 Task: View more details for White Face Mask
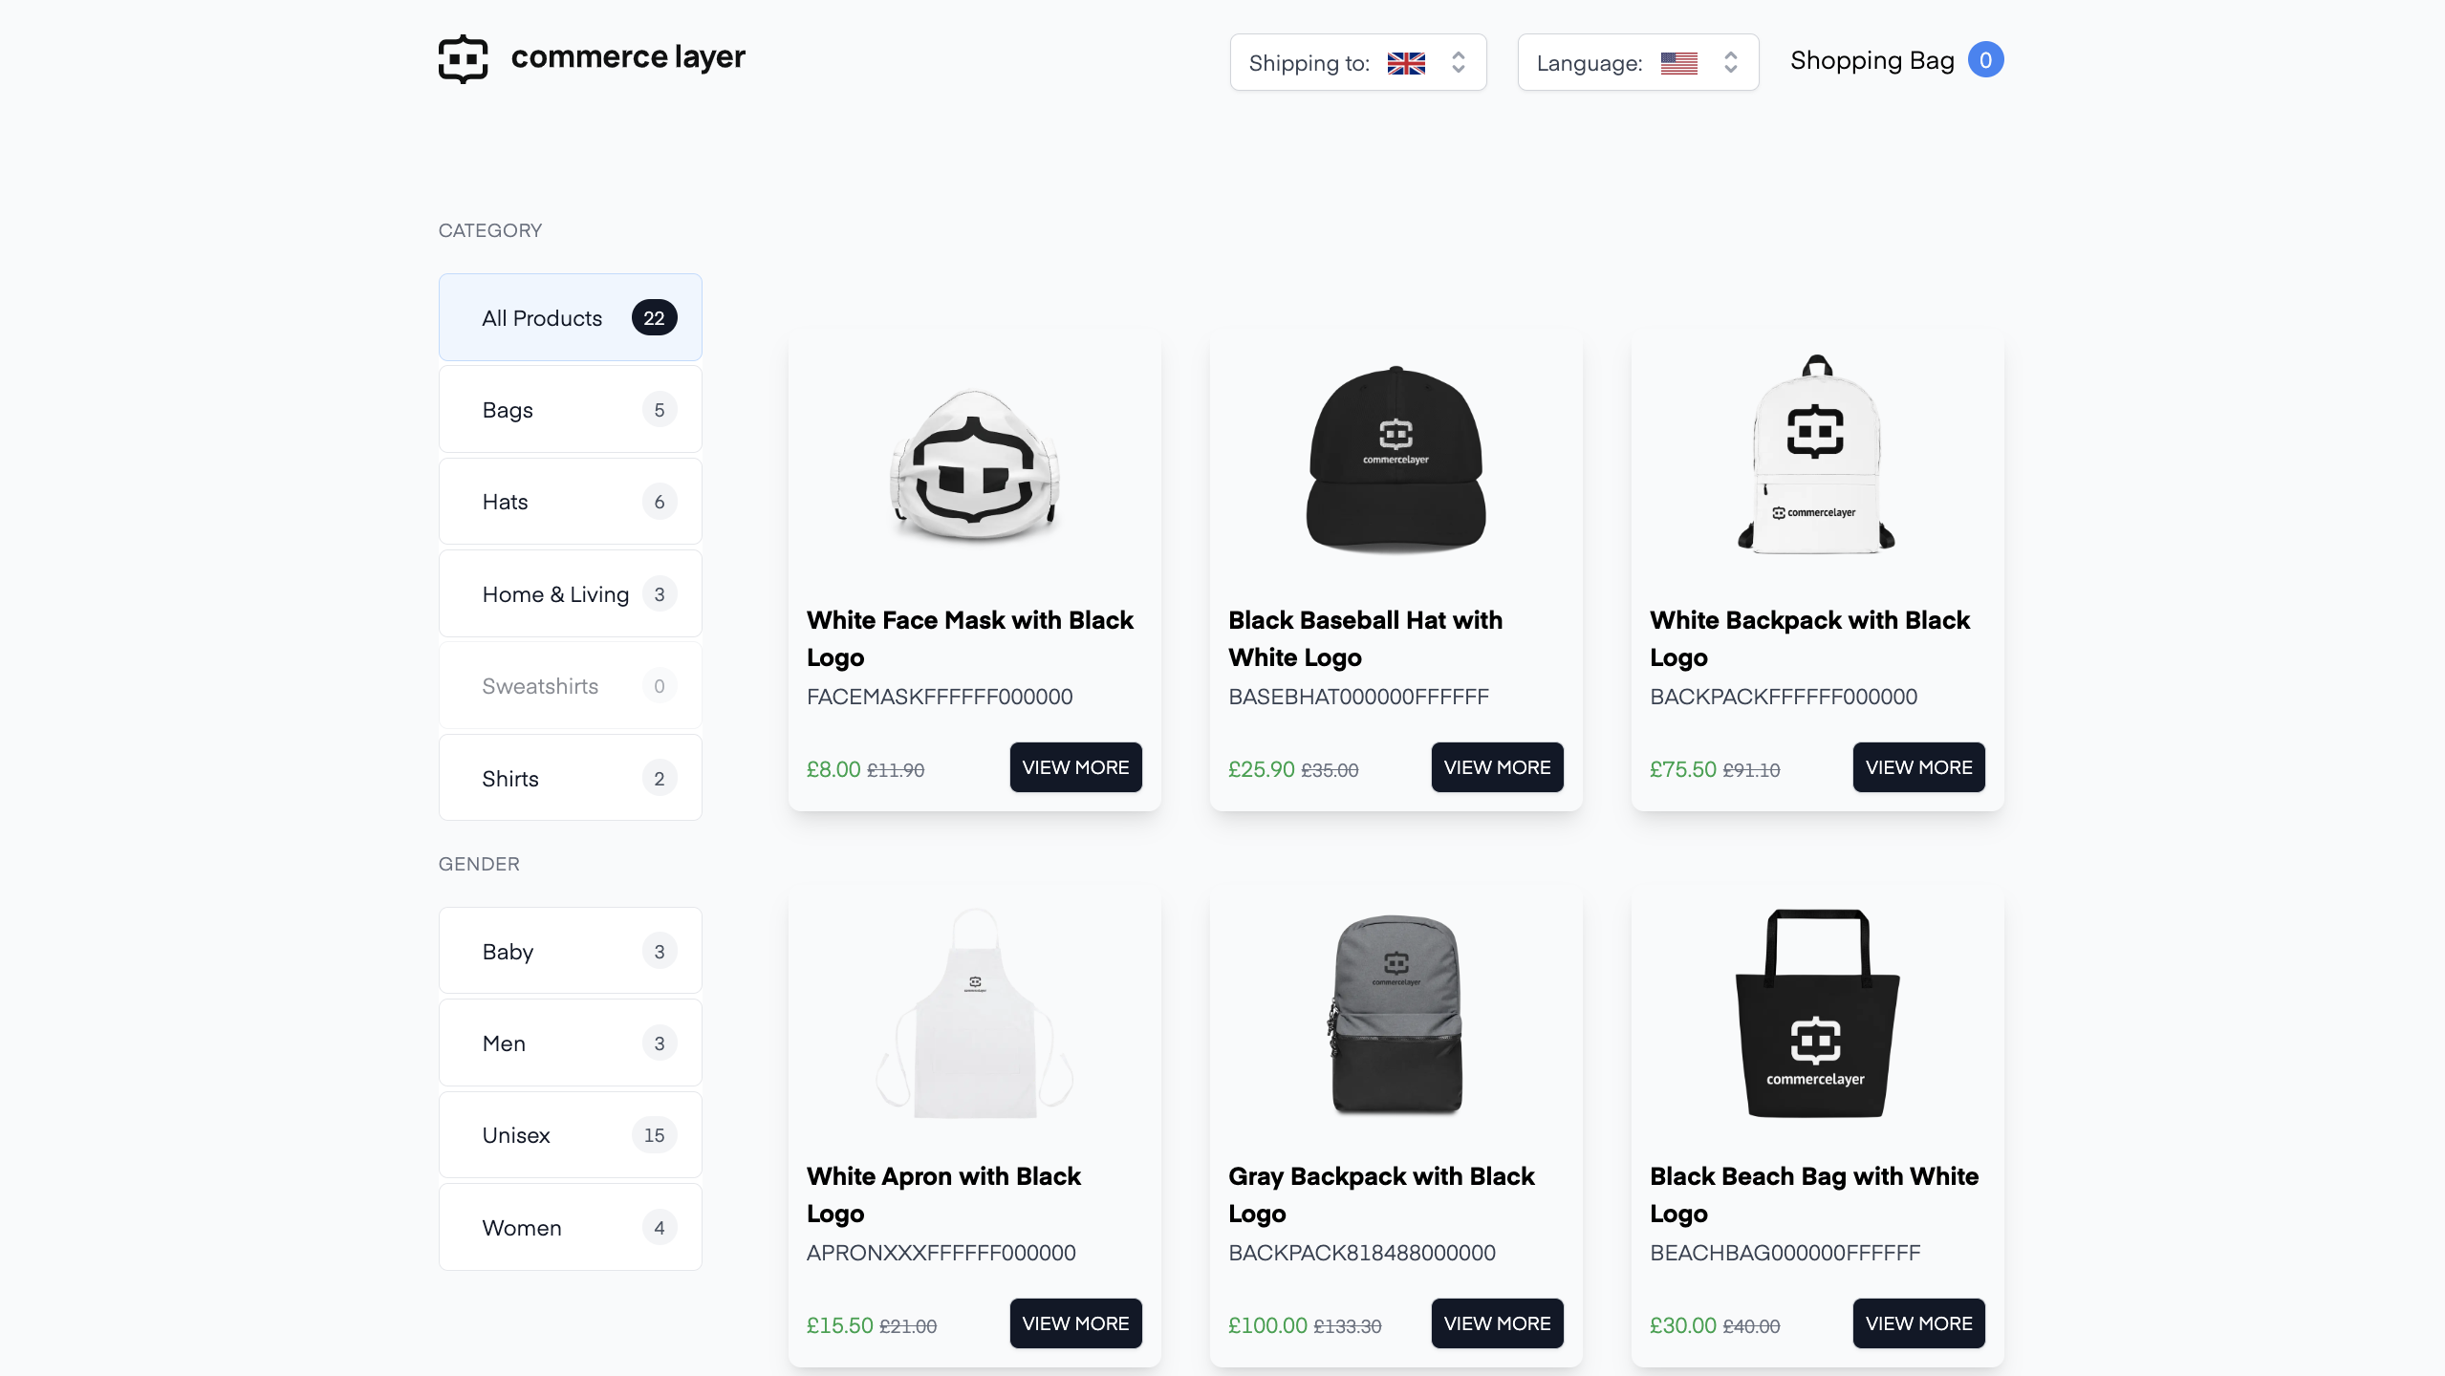[x=1074, y=767]
